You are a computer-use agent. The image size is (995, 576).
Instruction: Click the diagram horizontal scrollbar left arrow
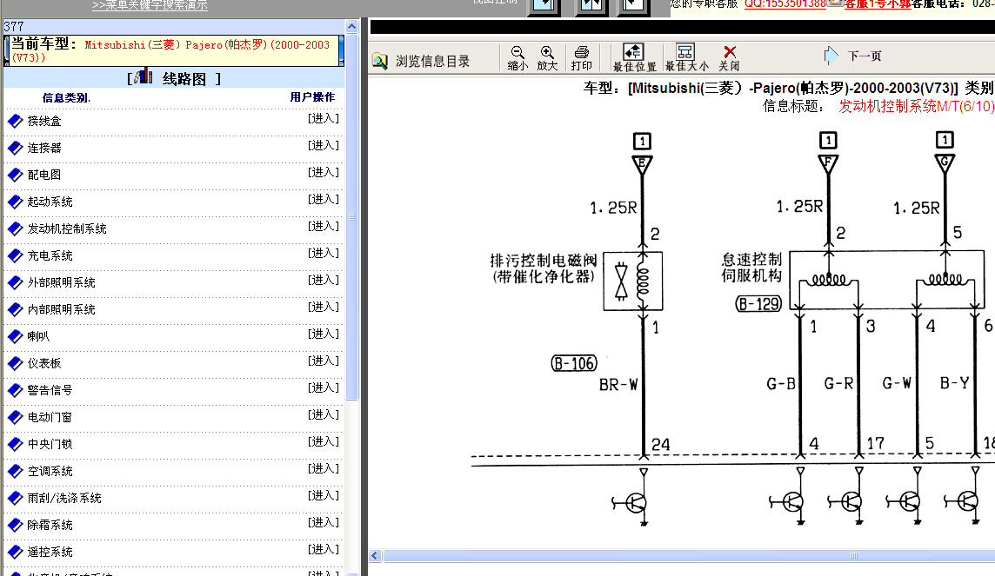pyautogui.click(x=374, y=556)
